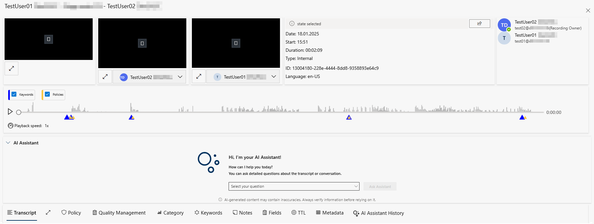Click the Type Internal text
594x224 pixels.
click(x=299, y=58)
